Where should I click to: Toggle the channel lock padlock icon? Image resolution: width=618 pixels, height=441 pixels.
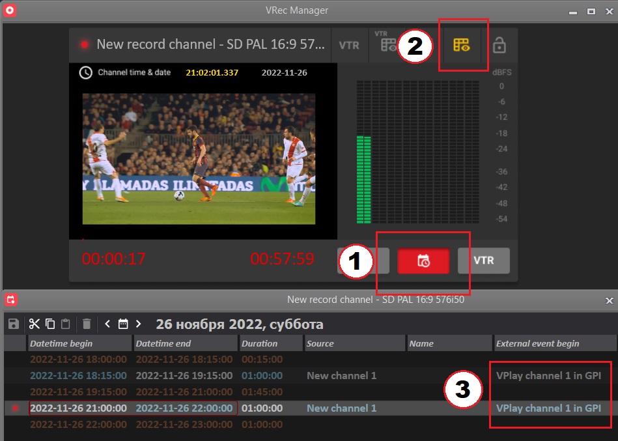[x=499, y=45]
